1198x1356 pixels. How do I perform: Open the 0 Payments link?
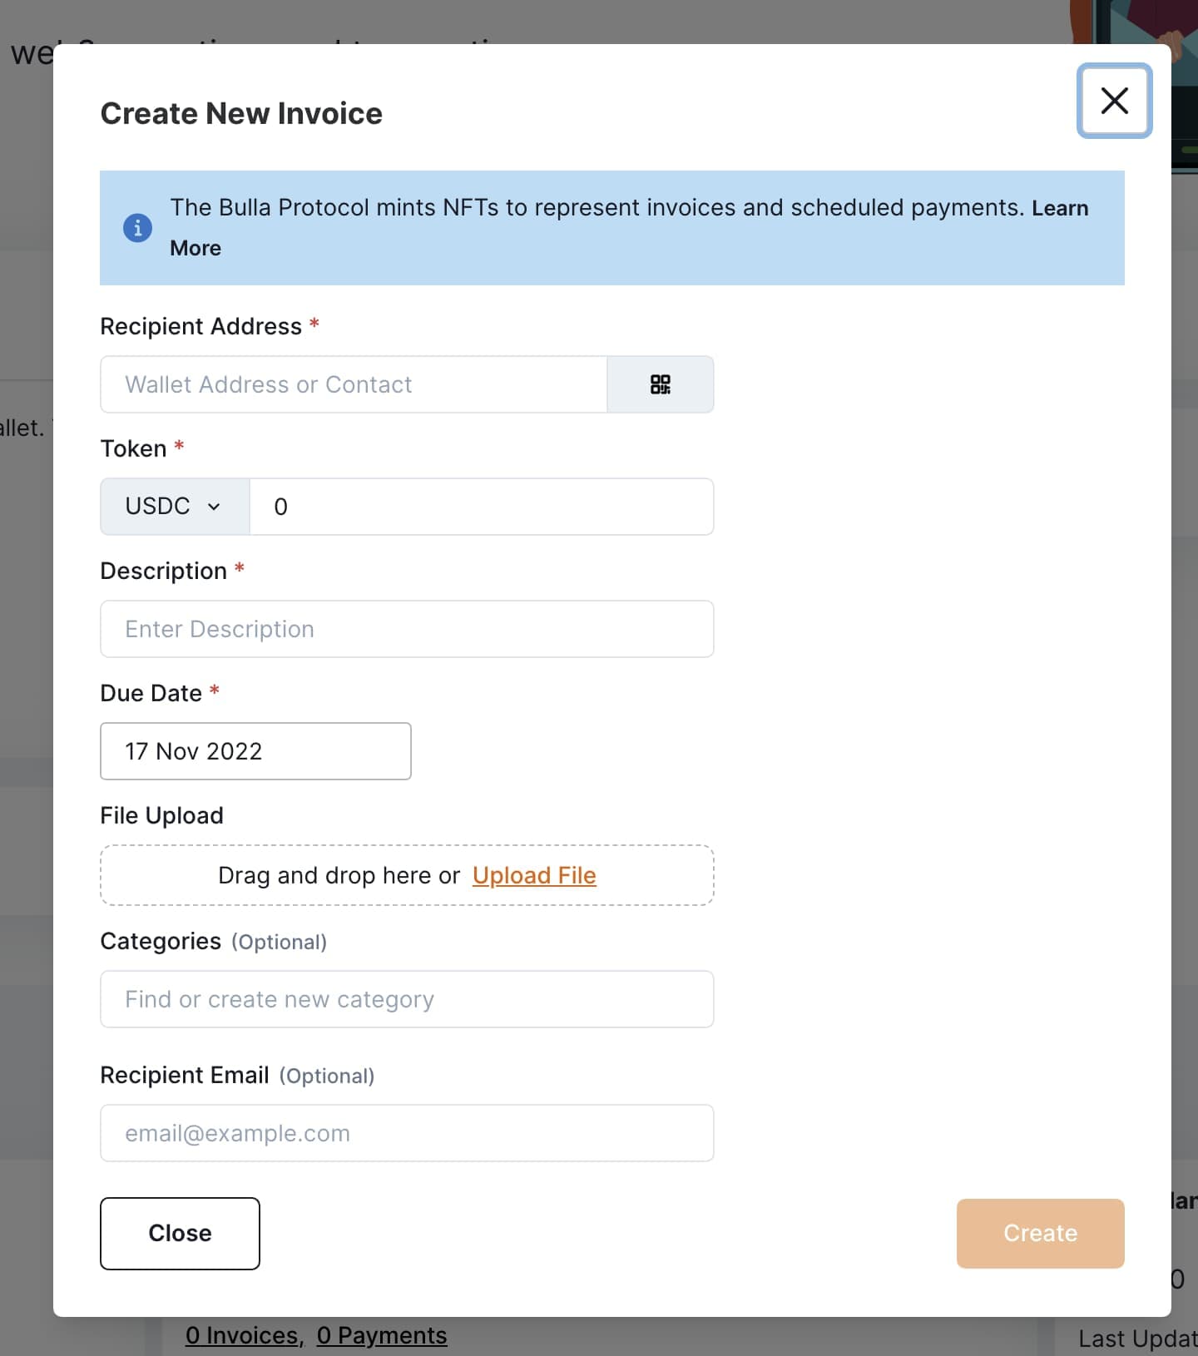[383, 1335]
